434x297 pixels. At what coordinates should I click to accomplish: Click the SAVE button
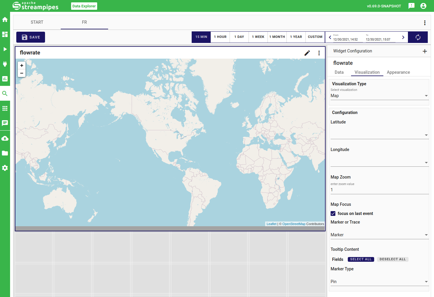[31, 37]
